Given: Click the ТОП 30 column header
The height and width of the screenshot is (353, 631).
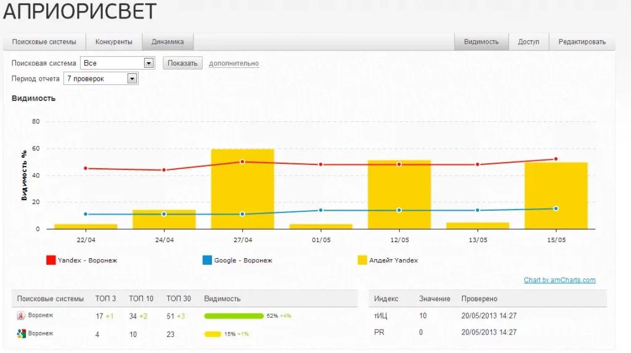Looking at the screenshot, I should (179, 299).
